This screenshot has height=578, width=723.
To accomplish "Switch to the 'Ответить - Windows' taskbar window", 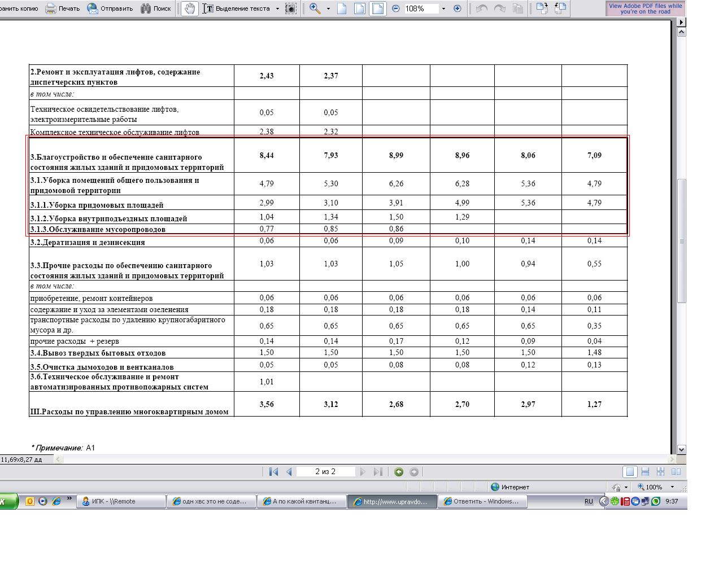I will [485, 501].
